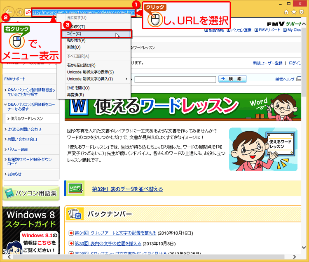Click the パソコン用語集 book icon
The height and width of the screenshot is (262, 309).
tap(9, 194)
